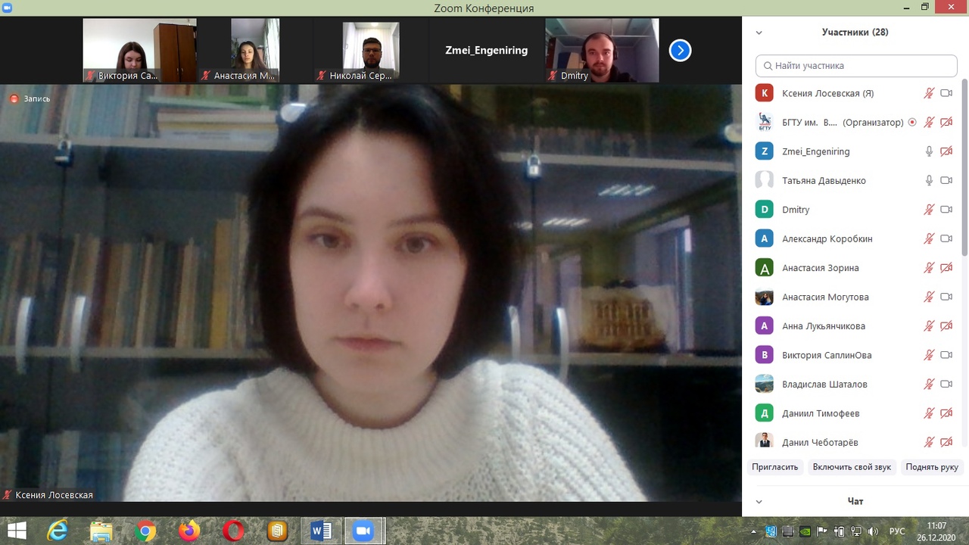
Task: Open Firefox from taskbar
Action: (189, 531)
